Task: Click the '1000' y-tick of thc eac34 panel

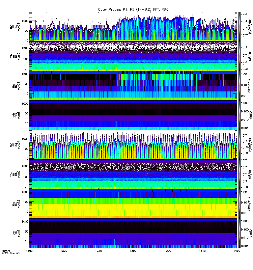Action: [x=25, y=139]
